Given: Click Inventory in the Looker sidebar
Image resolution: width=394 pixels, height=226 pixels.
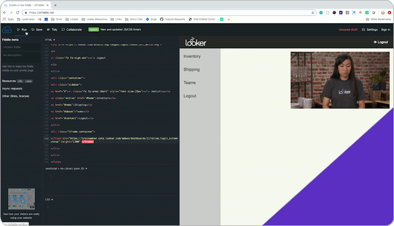Looking at the screenshot, I should tap(192, 56).
